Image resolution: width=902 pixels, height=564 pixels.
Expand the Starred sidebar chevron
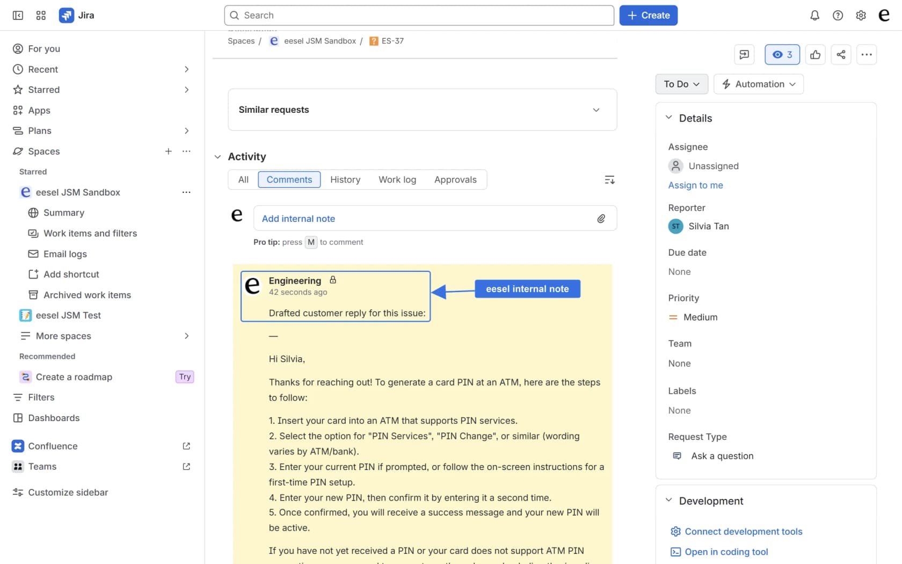click(186, 90)
